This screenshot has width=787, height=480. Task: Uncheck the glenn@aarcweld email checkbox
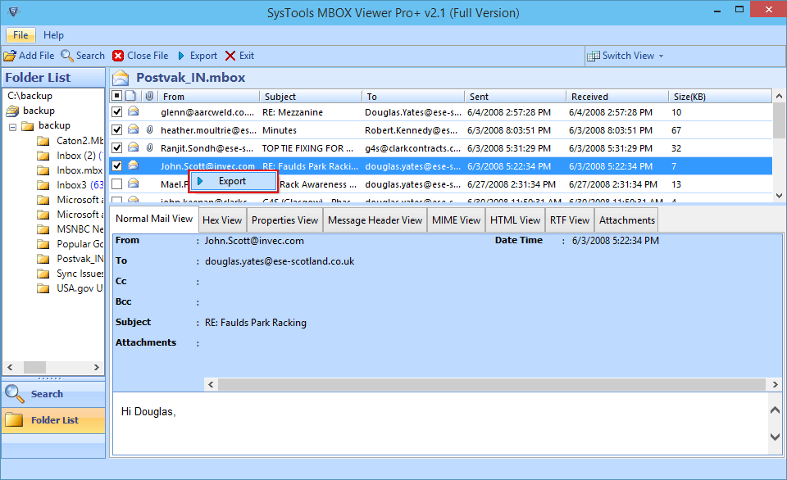point(117,112)
